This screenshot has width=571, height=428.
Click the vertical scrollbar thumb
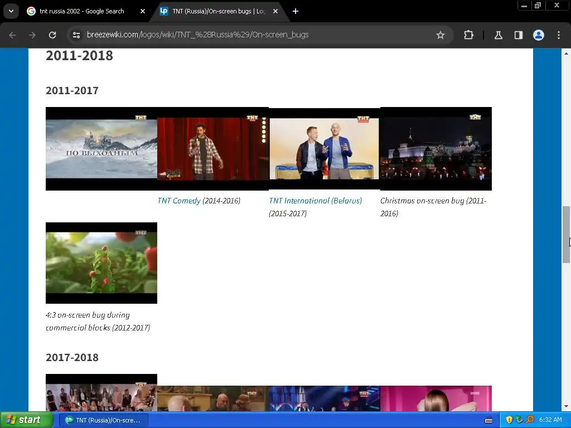tap(566, 235)
